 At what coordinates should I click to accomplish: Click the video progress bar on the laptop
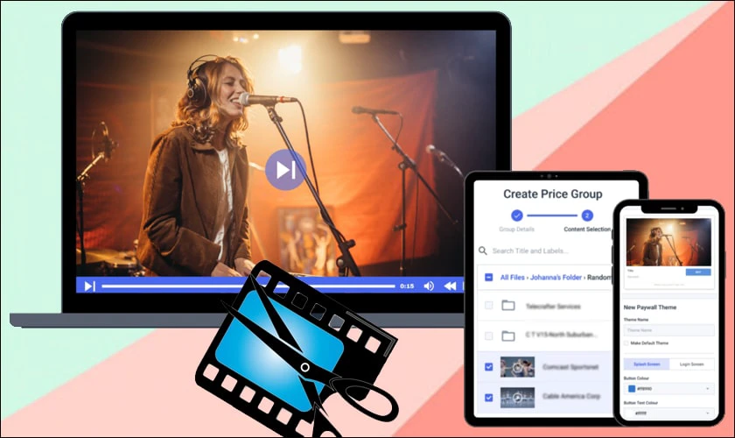[248, 286]
